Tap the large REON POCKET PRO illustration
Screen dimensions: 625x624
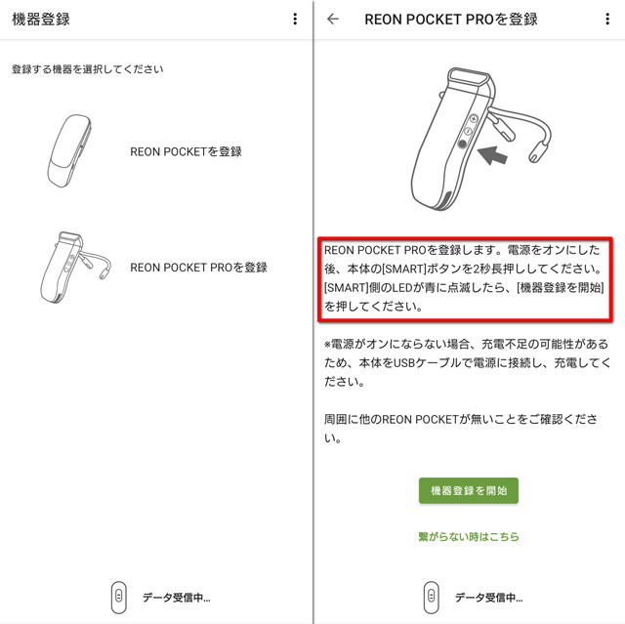pyautogui.click(x=481, y=139)
